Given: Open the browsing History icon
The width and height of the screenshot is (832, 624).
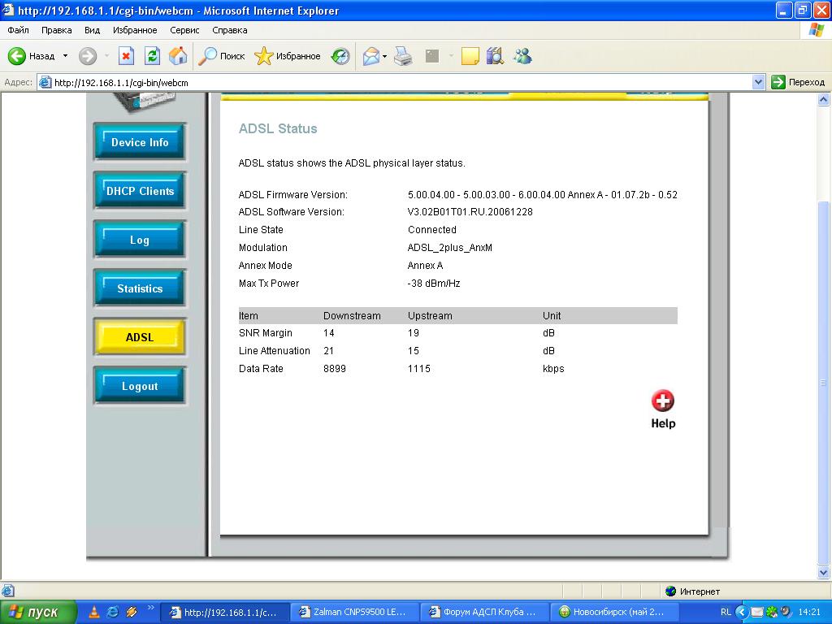Looking at the screenshot, I should pos(340,56).
